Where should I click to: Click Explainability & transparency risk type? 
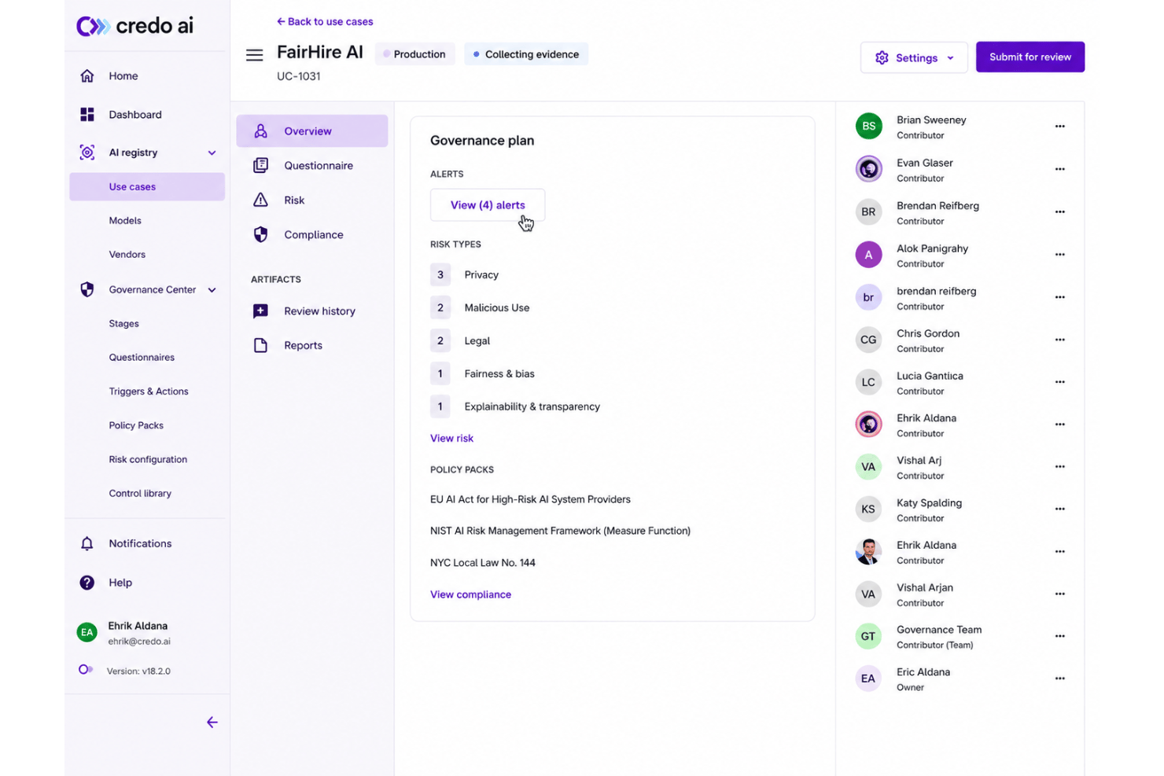click(532, 407)
